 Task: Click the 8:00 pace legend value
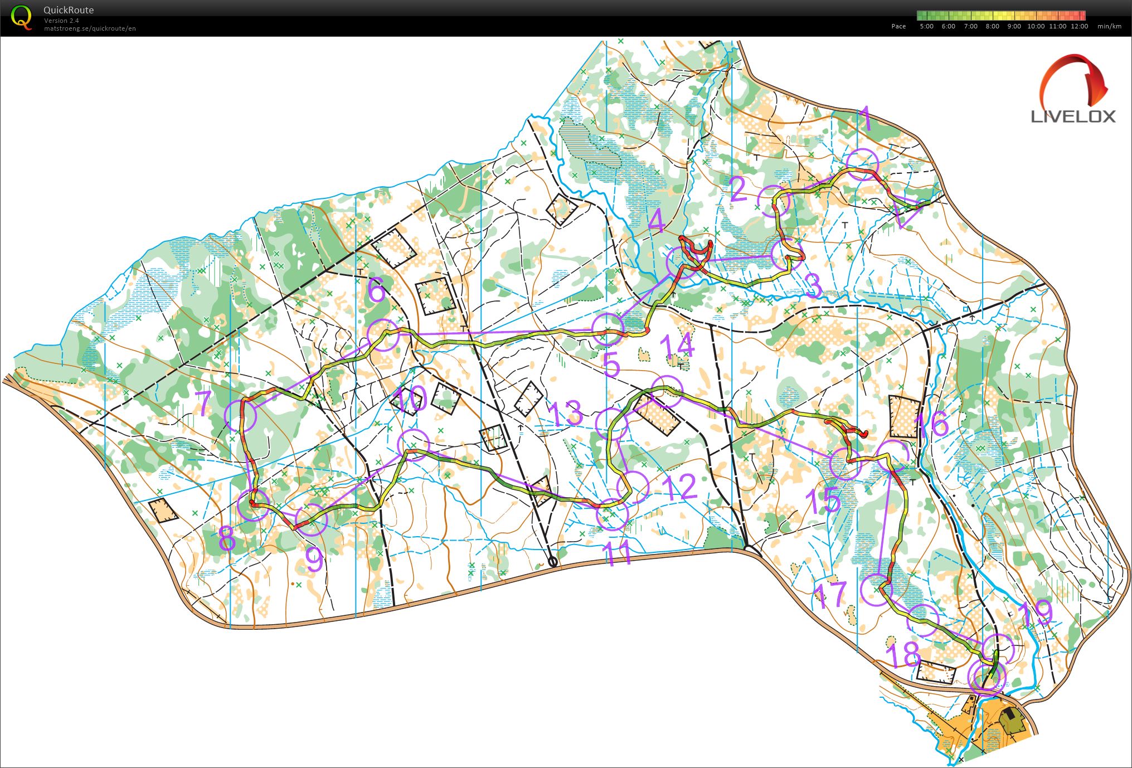click(x=992, y=26)
